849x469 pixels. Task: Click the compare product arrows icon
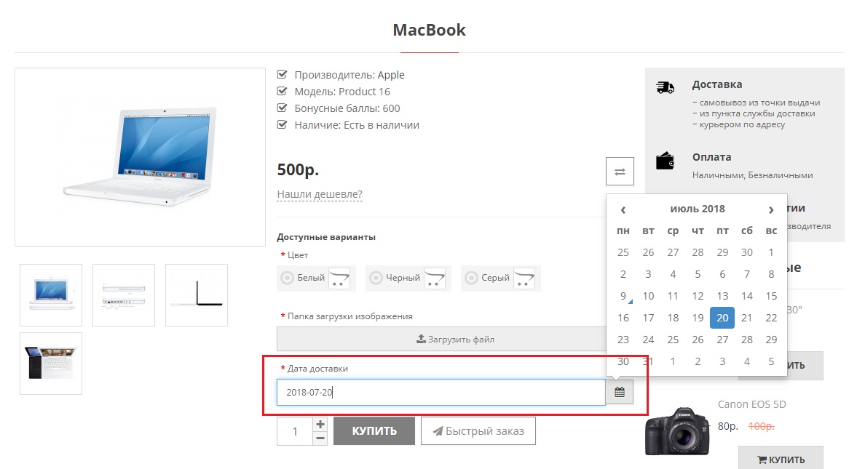point(620,172)
